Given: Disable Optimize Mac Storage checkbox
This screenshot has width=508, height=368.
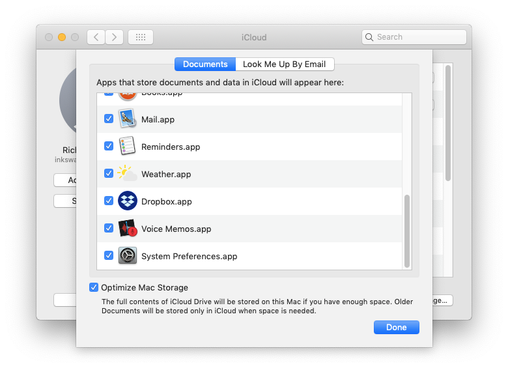Looking at the screenshot, I should pos(94,287).
